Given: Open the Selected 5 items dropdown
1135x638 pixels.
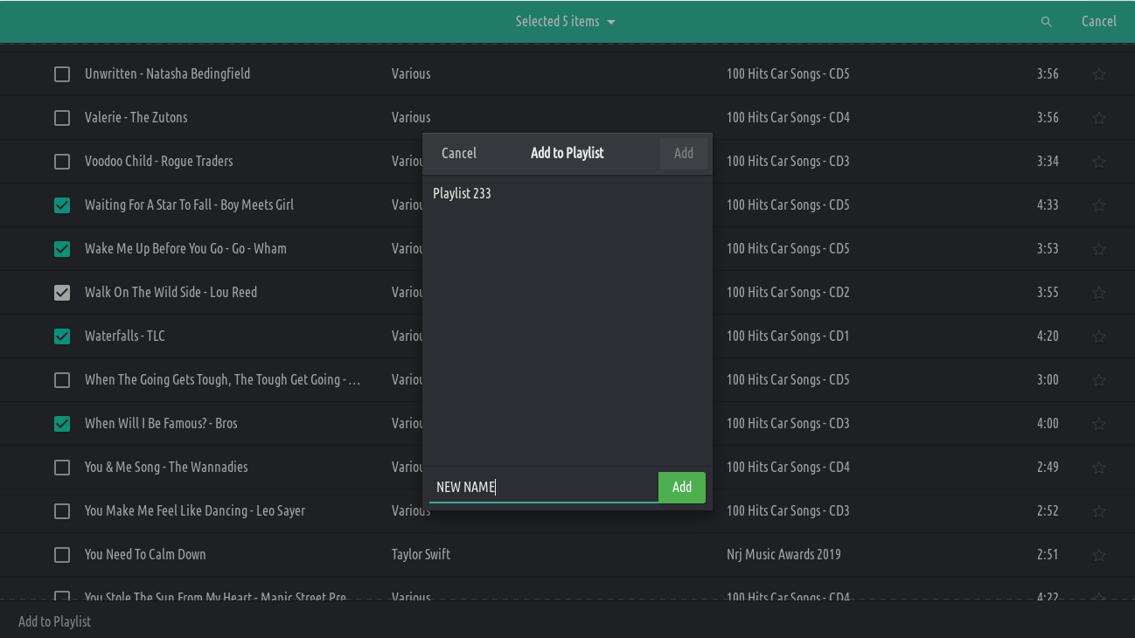Looking at the screenshot, I should tap(566, 22).
